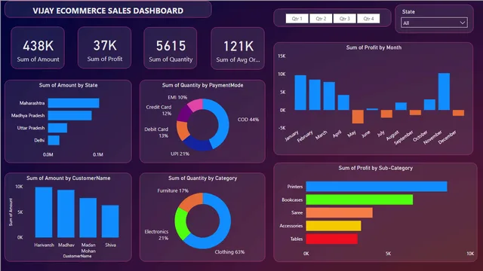
Task: Click the Sum of Amount by State title
Action: pos(68,85)
